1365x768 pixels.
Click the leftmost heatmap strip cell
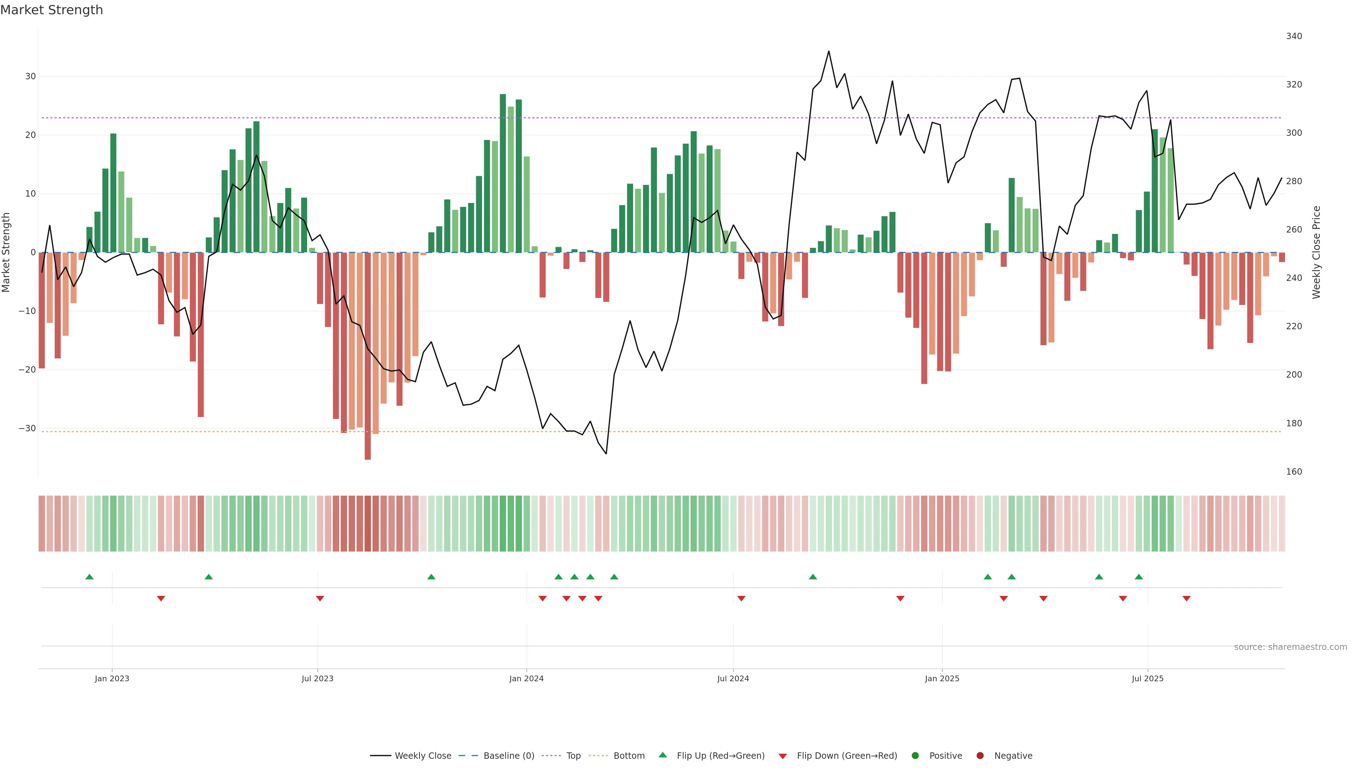click(41, 524)
